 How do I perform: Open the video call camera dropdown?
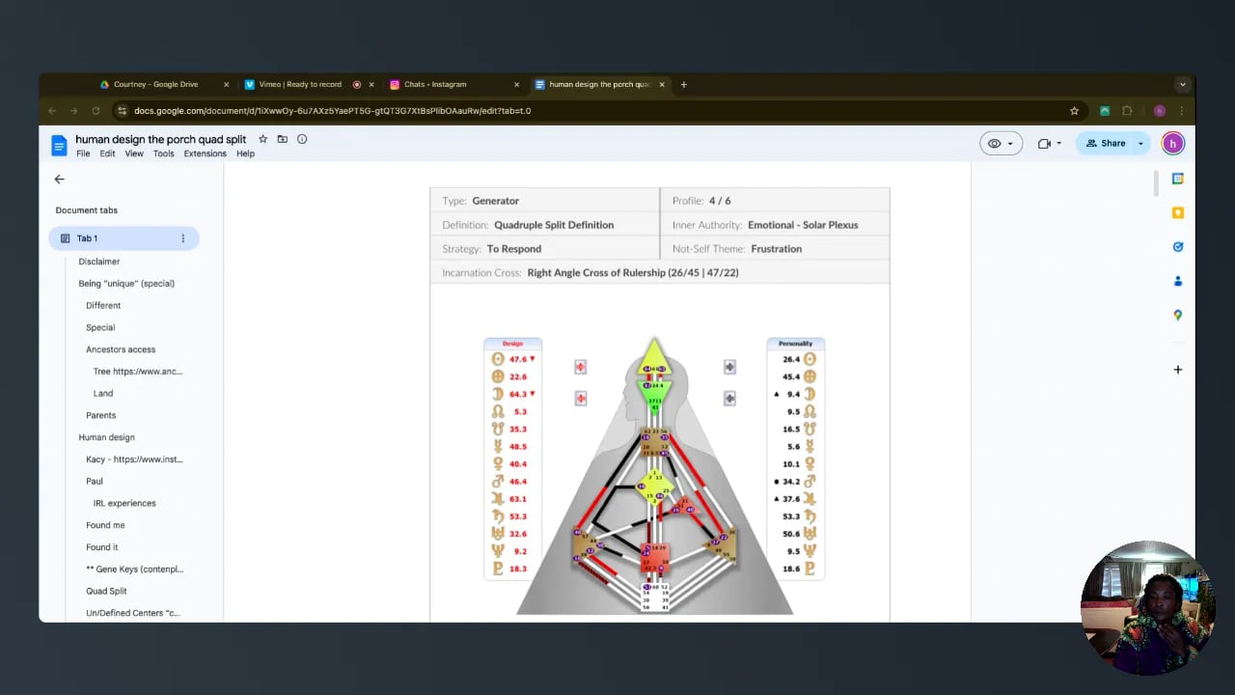pyautogui.click(x=1049, y=144)
